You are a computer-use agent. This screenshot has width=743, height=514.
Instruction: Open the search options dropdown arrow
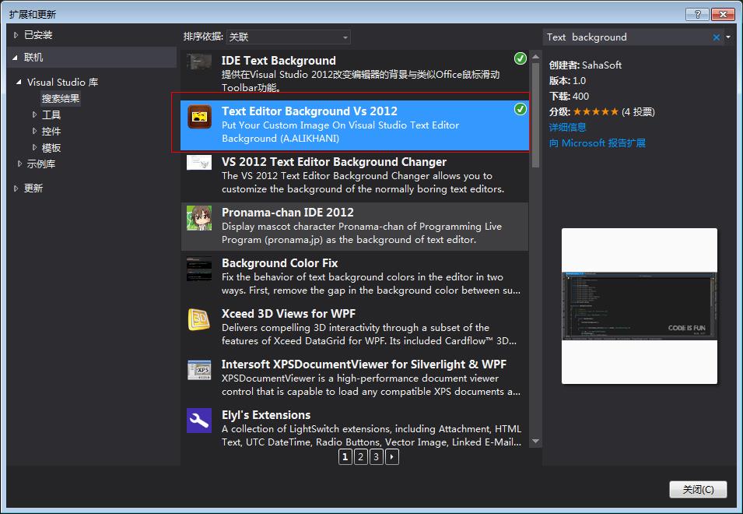coord(728,37)
